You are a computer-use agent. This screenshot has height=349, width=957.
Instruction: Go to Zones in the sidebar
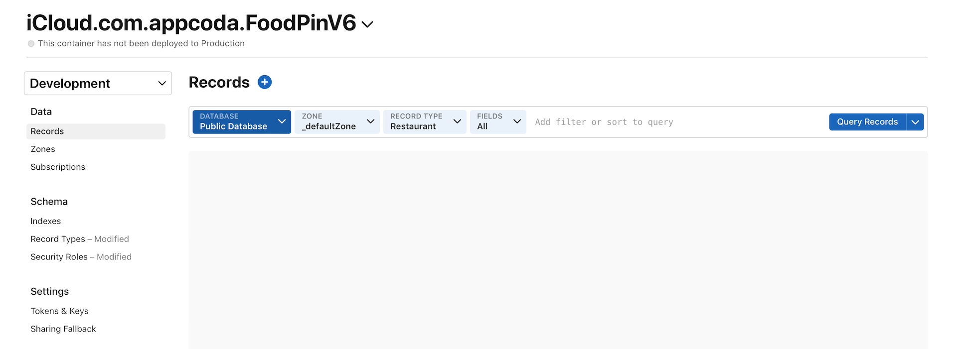point(43,149)
